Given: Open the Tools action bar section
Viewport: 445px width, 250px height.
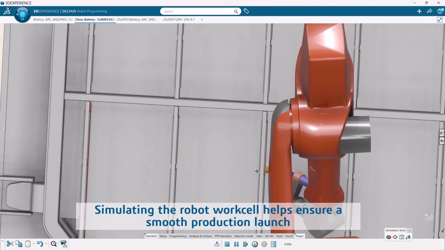Looking at the screenshot, I should point(279,236).
